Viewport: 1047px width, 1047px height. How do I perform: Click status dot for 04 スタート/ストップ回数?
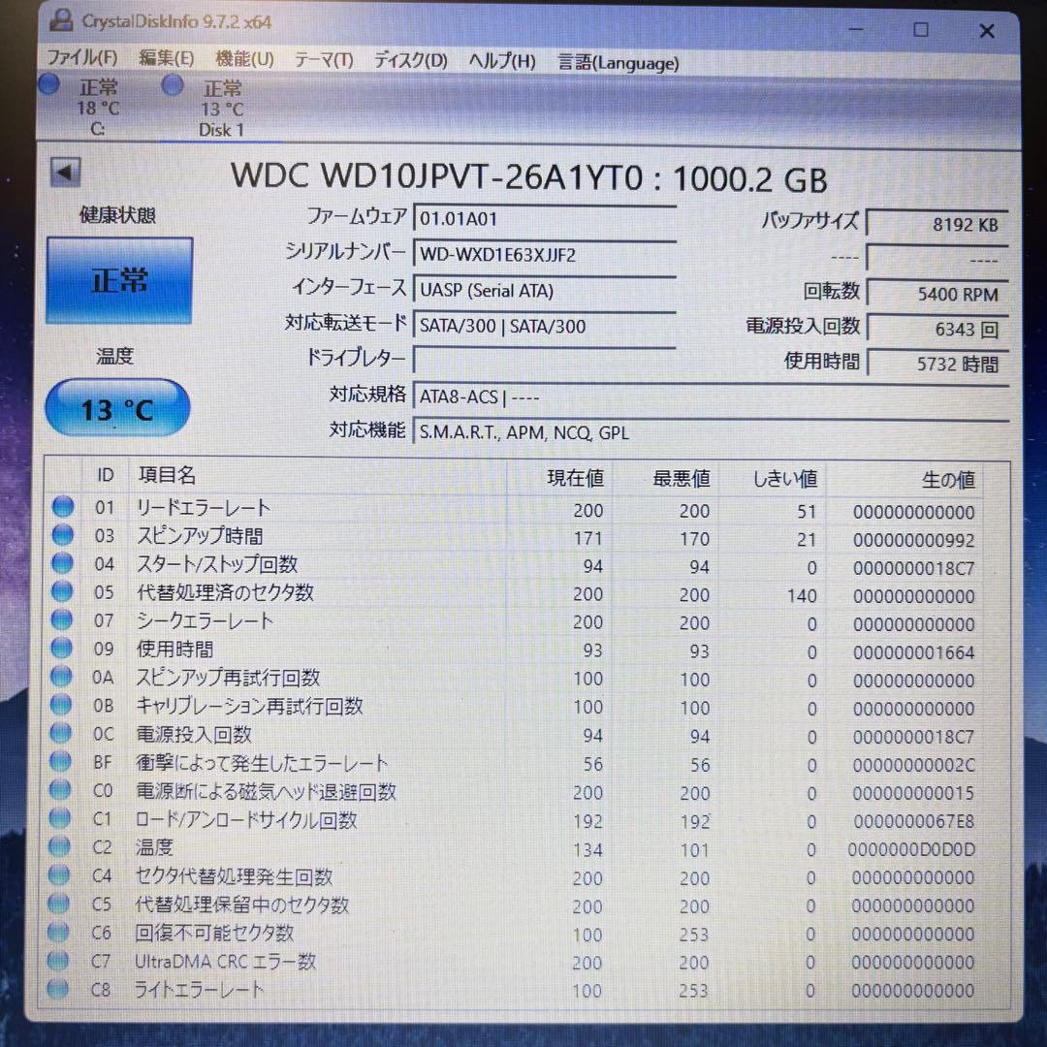62,563
